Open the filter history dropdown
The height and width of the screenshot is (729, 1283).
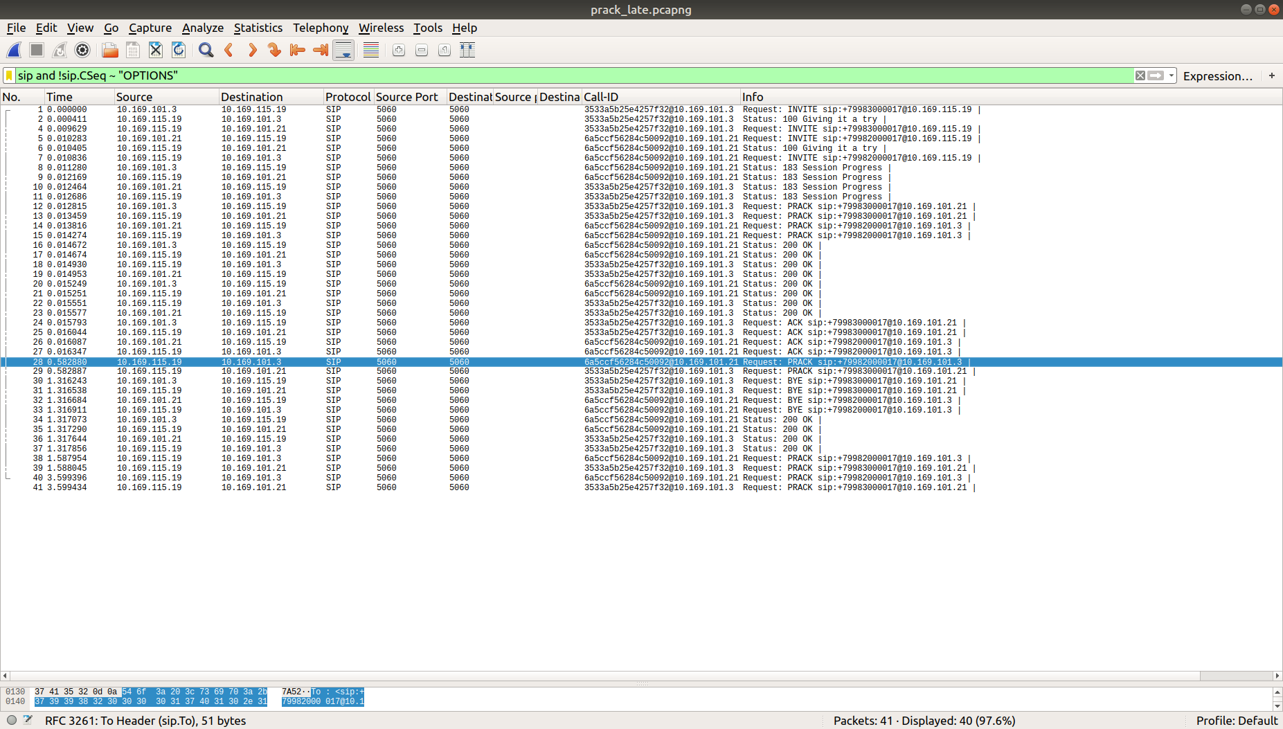tap(1170, 75)
